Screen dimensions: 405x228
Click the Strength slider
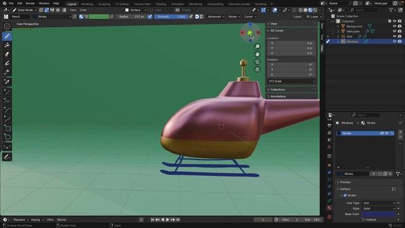(x=171, y=16)
